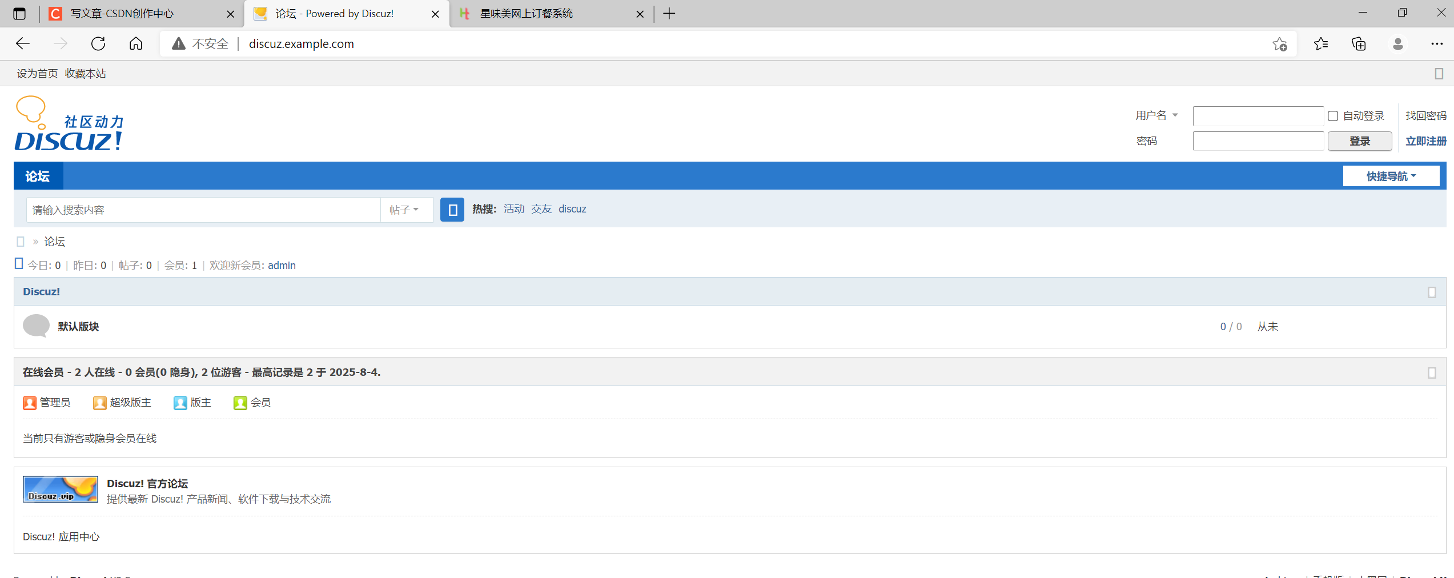Screen dimensions: 1454x578
Task: Collapse the 在线会员 online members section
Action: (x=1432, y=373)
